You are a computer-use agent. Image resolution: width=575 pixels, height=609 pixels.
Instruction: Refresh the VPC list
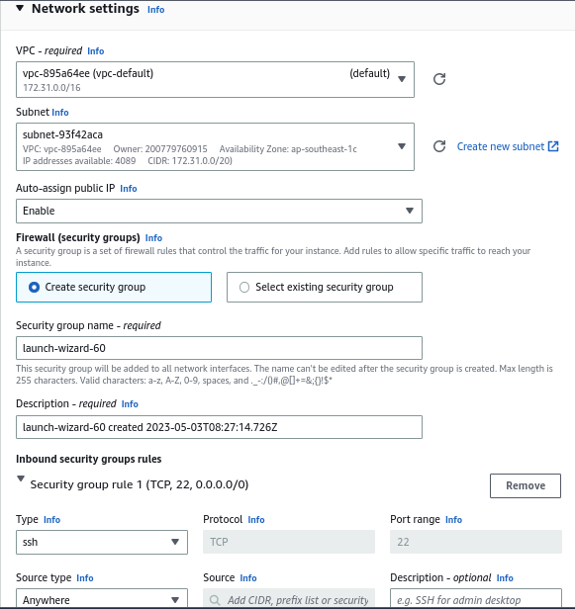point(439,79)
